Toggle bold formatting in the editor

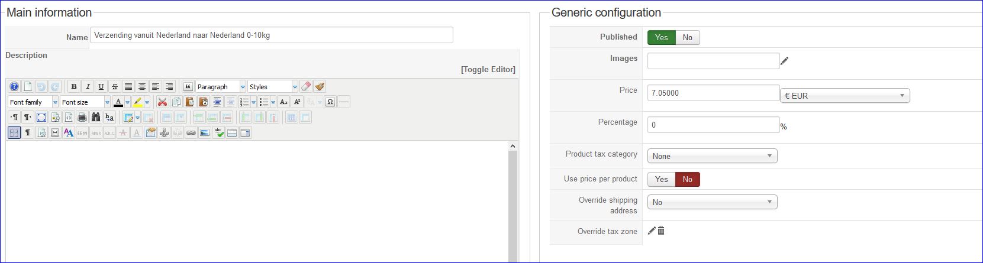[74, 86]
